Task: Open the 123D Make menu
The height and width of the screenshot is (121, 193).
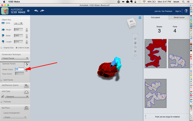Action: pyautogui.click(x=28, y=11)
